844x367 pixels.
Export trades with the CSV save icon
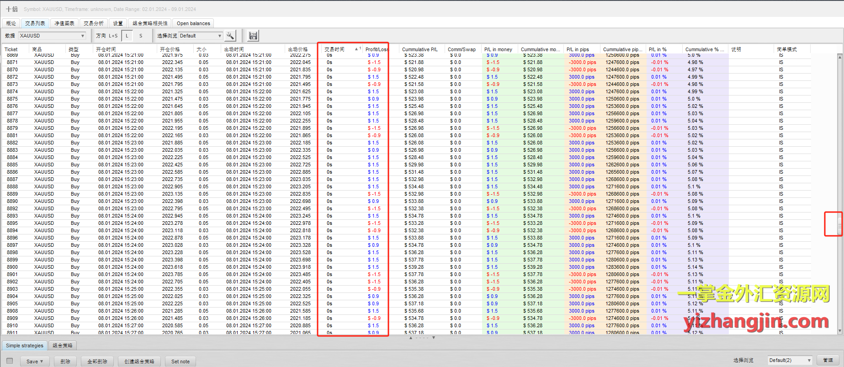(x=253, y=35)
